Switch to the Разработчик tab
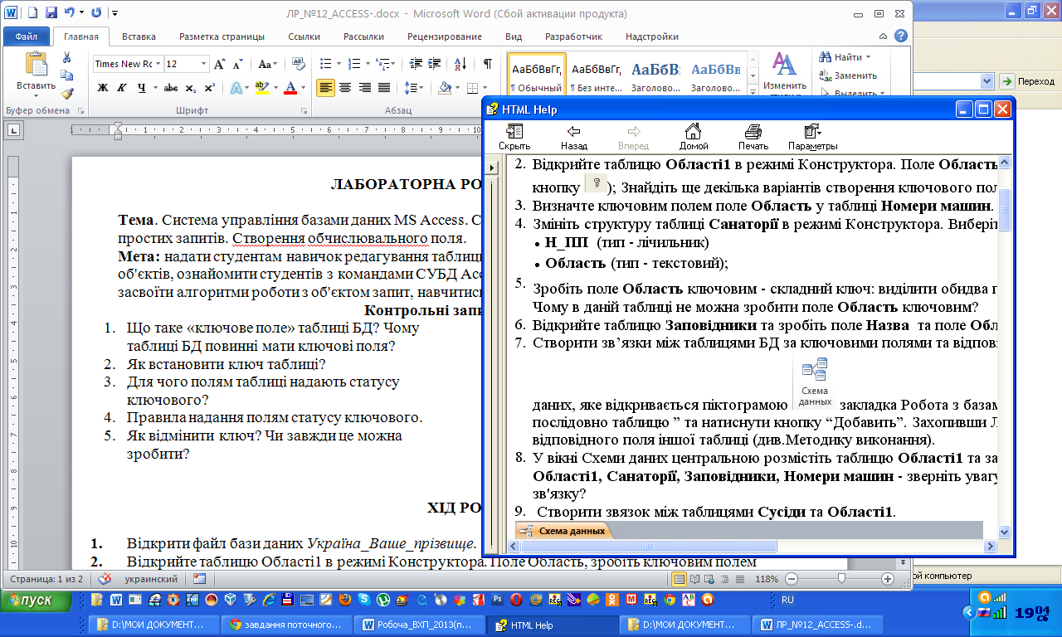 pyautogui.click(x=573, y=36)
